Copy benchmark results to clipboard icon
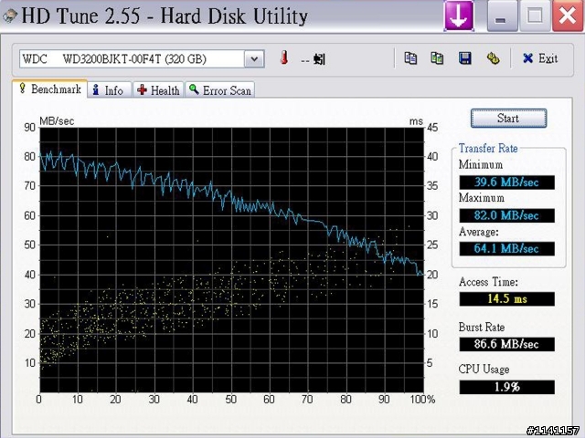The width and height of the screenshot is (585, 438). (410, 58)
